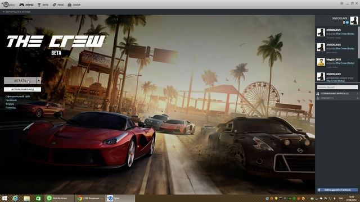Screen dimensions: 360x202
Task: Click Find friends on Facebook button
Action: (x=337, y=190)
